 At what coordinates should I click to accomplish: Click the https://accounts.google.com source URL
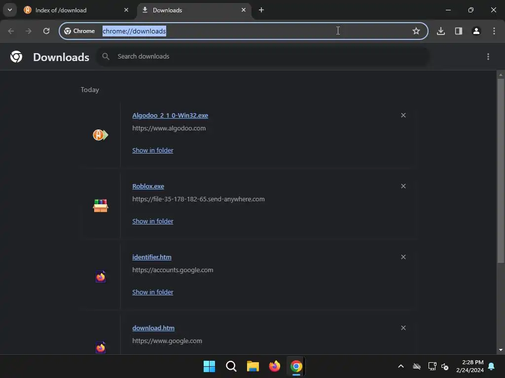pyautogui.click(x=173, y=270)
